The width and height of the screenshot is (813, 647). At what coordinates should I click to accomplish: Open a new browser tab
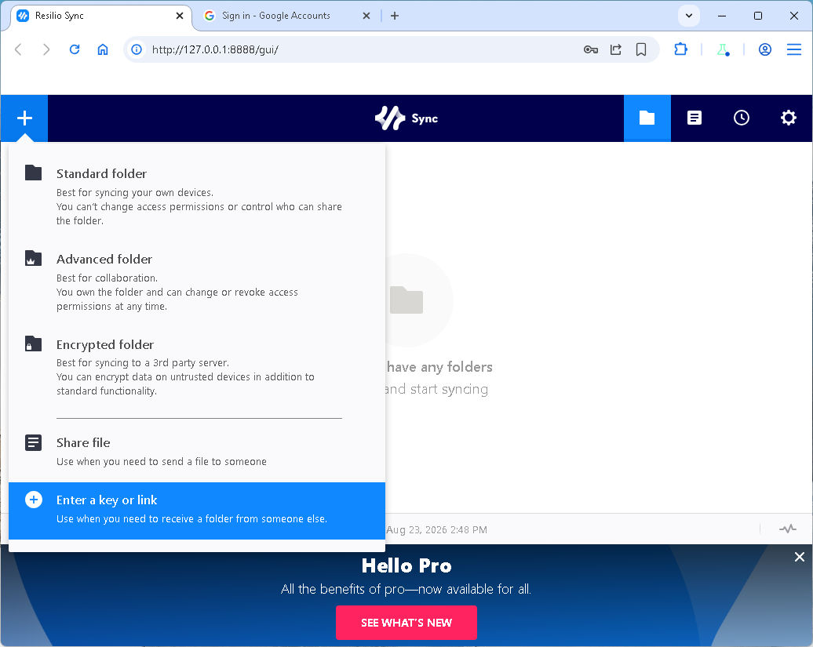tap(395, 16)
